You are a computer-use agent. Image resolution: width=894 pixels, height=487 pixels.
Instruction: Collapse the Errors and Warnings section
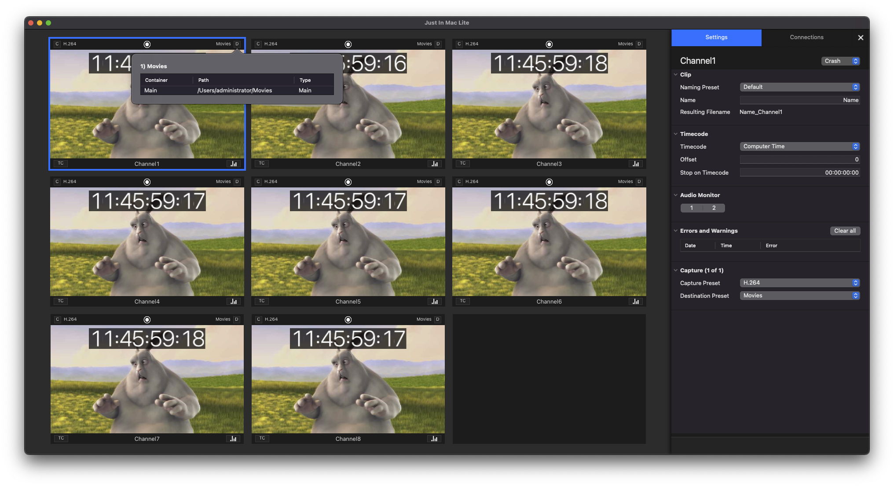[x=676, y=231]
